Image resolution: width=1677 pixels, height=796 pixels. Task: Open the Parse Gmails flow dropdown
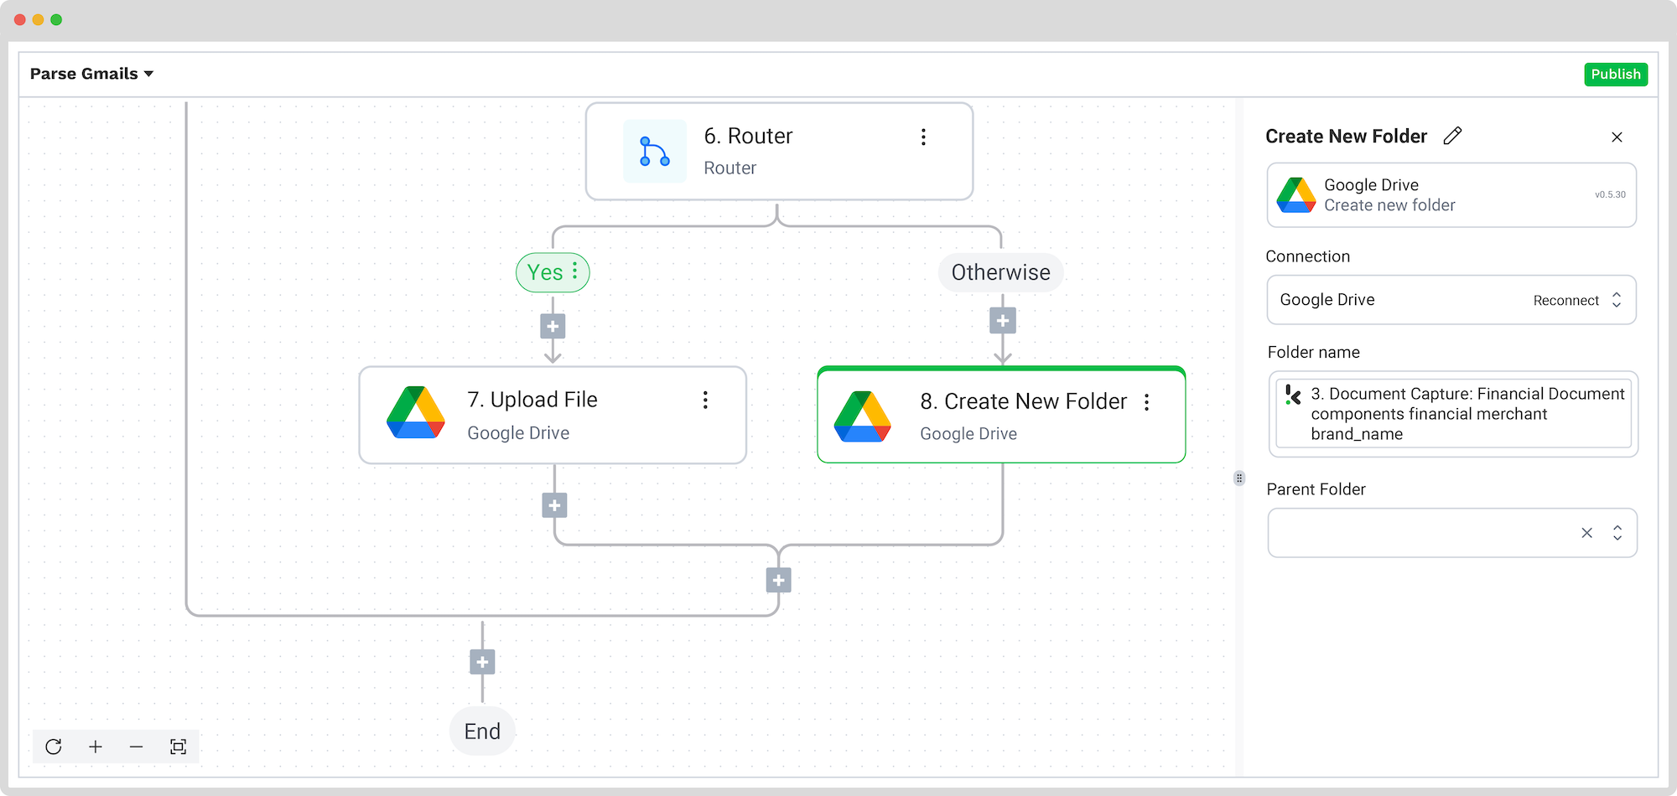tap(92, 74)
